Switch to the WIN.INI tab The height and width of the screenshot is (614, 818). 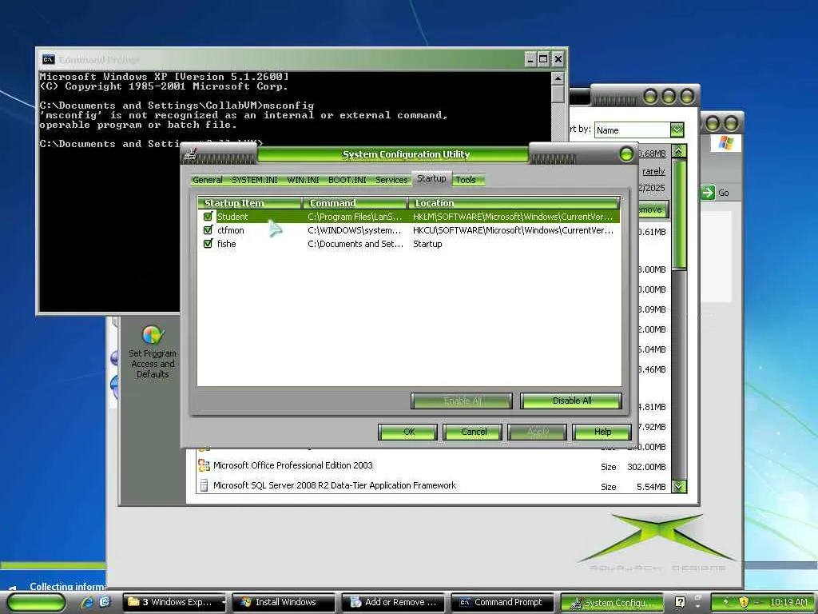coord(303,180)
